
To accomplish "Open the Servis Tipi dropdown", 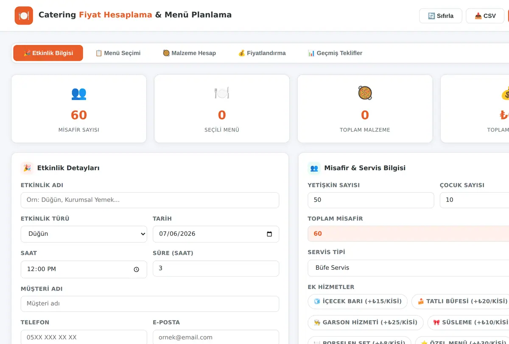I will click(x=408, y=268).
